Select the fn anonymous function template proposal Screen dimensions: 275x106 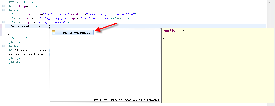[x=73, y=33]
